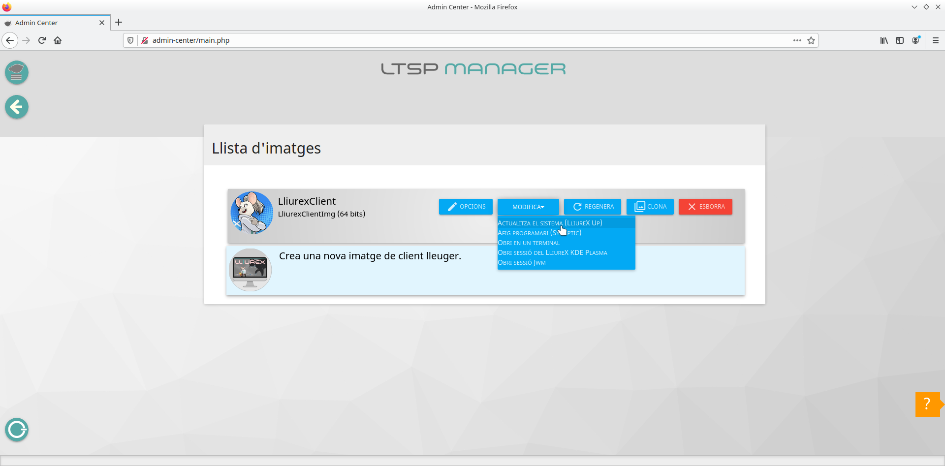The width and height of the screenshot is (945, 466).
Task: Click the LTSP server hat icon in sidebar
Action: pyautogui.click(x=17, y=72)
